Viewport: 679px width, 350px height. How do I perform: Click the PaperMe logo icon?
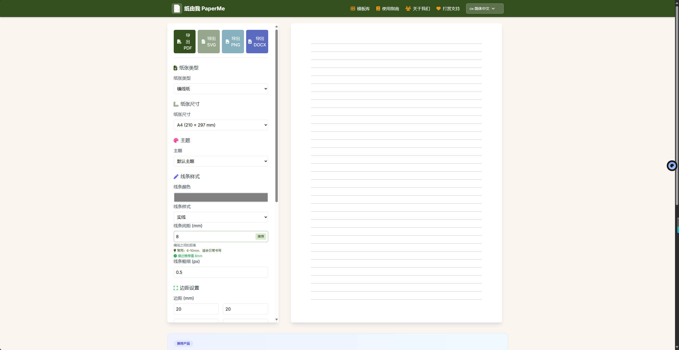pos(177,9)
